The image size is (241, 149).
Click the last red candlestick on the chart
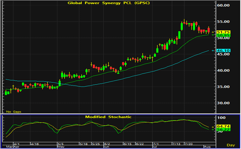pyautogui.click(x=209, y=30)
